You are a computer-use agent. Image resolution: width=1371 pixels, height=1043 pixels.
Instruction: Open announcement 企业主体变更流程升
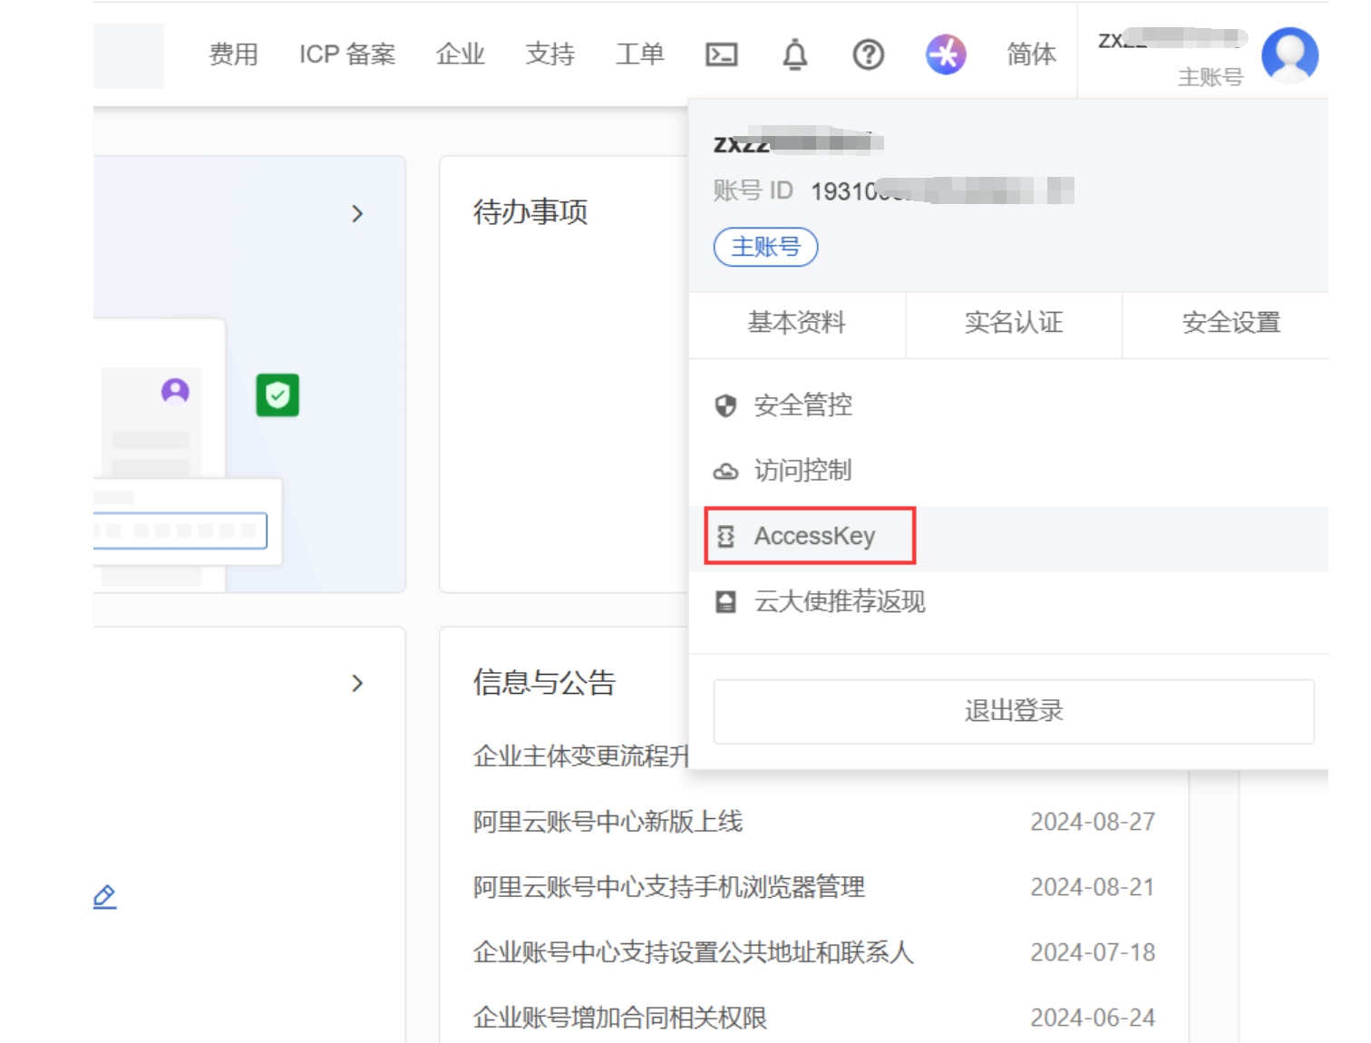(x=581, y=756)
